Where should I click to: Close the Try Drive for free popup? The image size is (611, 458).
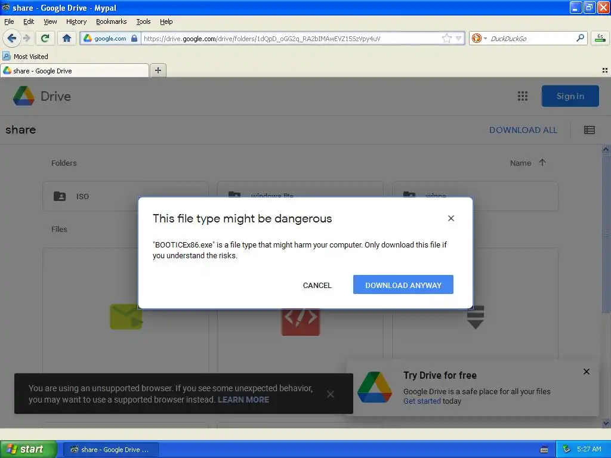(x=586, y=372)
